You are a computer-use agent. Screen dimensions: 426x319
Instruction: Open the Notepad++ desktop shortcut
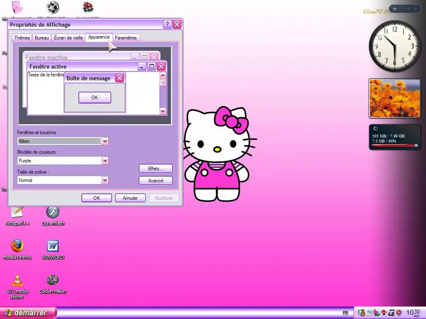click(x=17, y=216)
